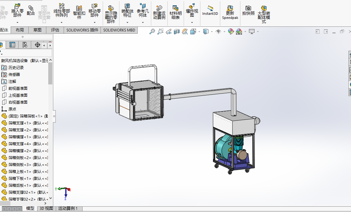Open Hide/Show Items dropdown arrow
The height and width of the screenshot is (212, 351).
224,32
